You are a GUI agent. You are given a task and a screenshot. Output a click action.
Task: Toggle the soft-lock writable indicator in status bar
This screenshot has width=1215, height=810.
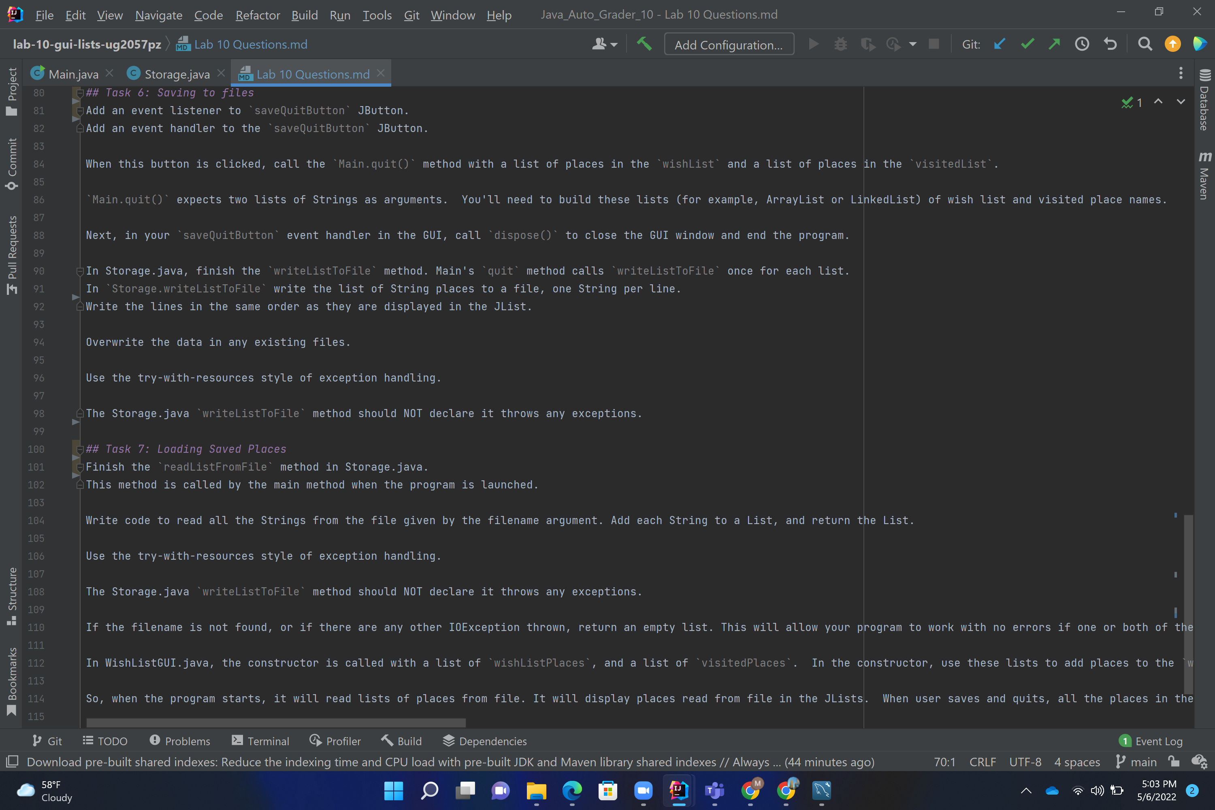pyautogui.click(x=1173, y=762)
